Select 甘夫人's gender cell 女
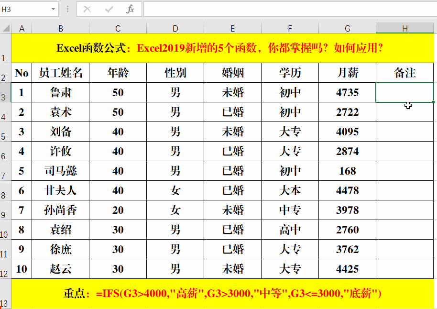Screen dimensions: 437x309 pyautogui.click(x=175, y=190)
